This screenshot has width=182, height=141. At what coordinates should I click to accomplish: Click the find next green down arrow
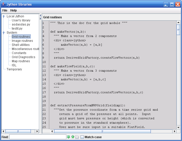[x=68, y=137]
